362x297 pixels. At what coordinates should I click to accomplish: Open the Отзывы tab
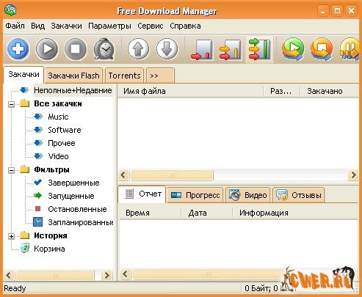pos(298,195)
